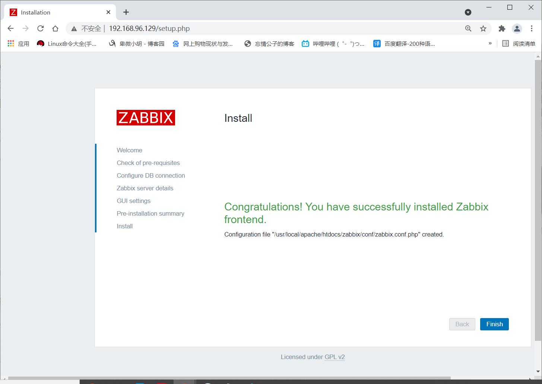
Task: Open the GPL v2 license link
Action: (x=335, y=357)
